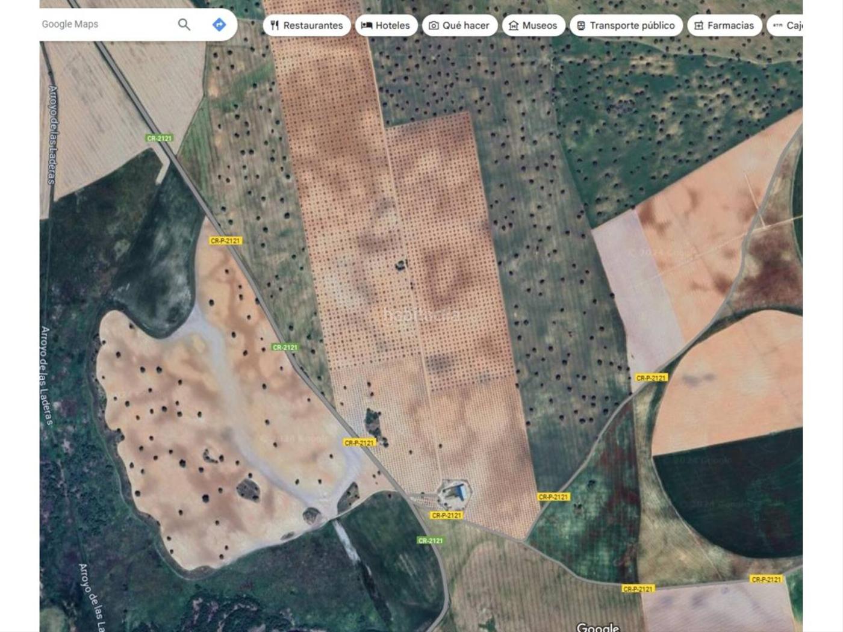This screenshot has height=632, width=843.
Task: Click the green CR-2121 label below the farm building
Action: 430,541
